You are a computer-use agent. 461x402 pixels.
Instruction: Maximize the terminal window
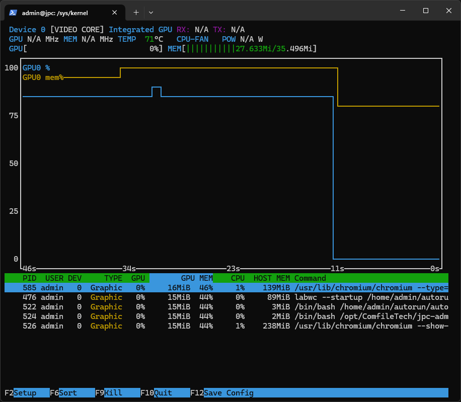[x=425, y=11]
